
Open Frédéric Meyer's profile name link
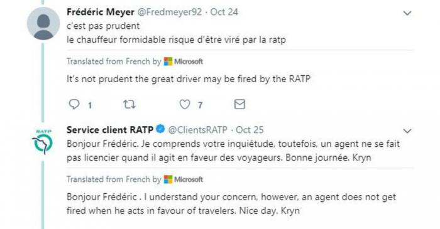point(101,12)
